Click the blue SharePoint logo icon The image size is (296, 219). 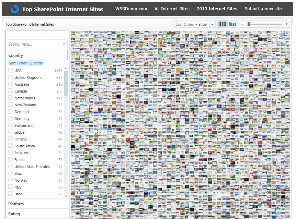click(x=14, y=9)
